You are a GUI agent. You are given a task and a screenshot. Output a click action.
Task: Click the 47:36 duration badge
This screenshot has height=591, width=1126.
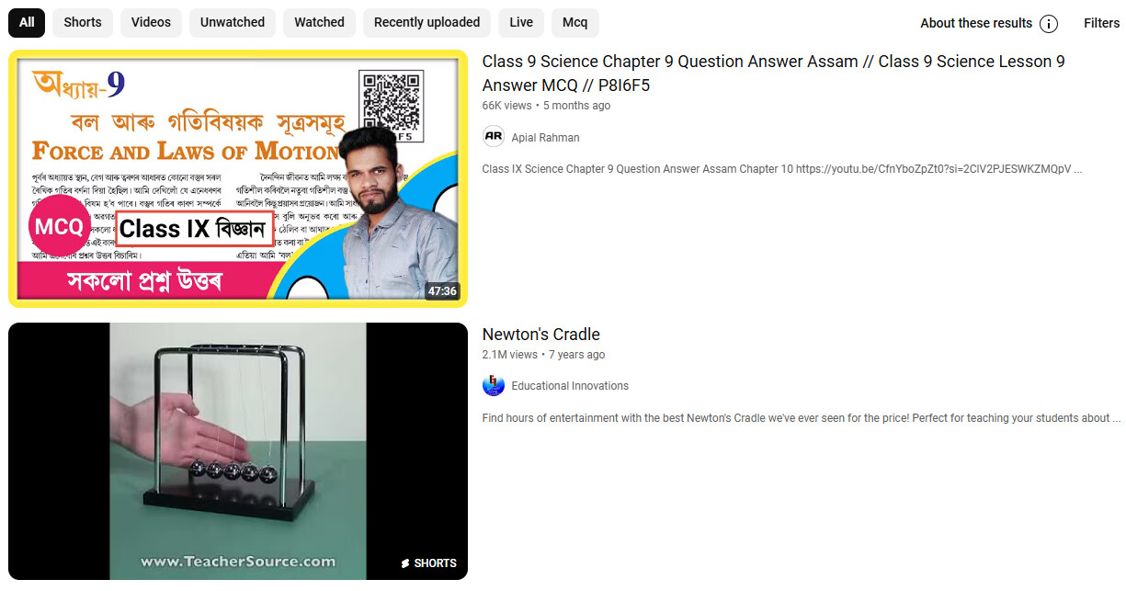pyautogui.click(x=441, y=291)
